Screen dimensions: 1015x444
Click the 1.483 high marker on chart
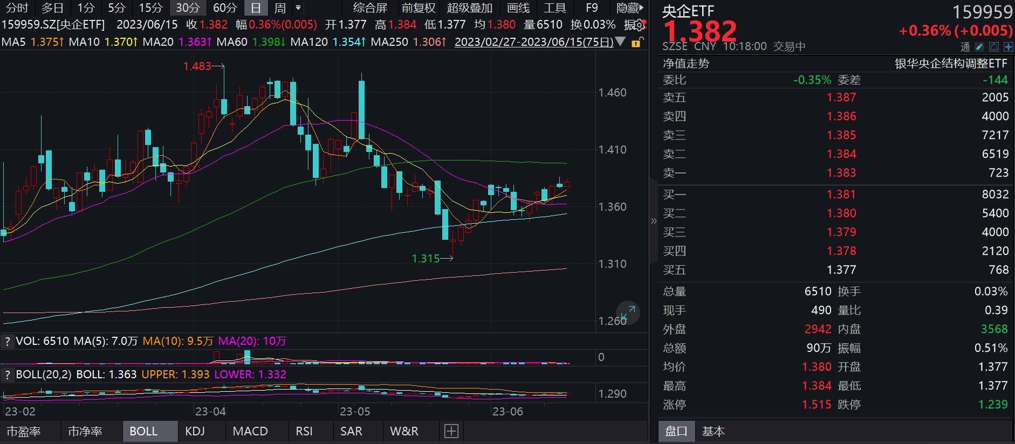click(197, 66)
